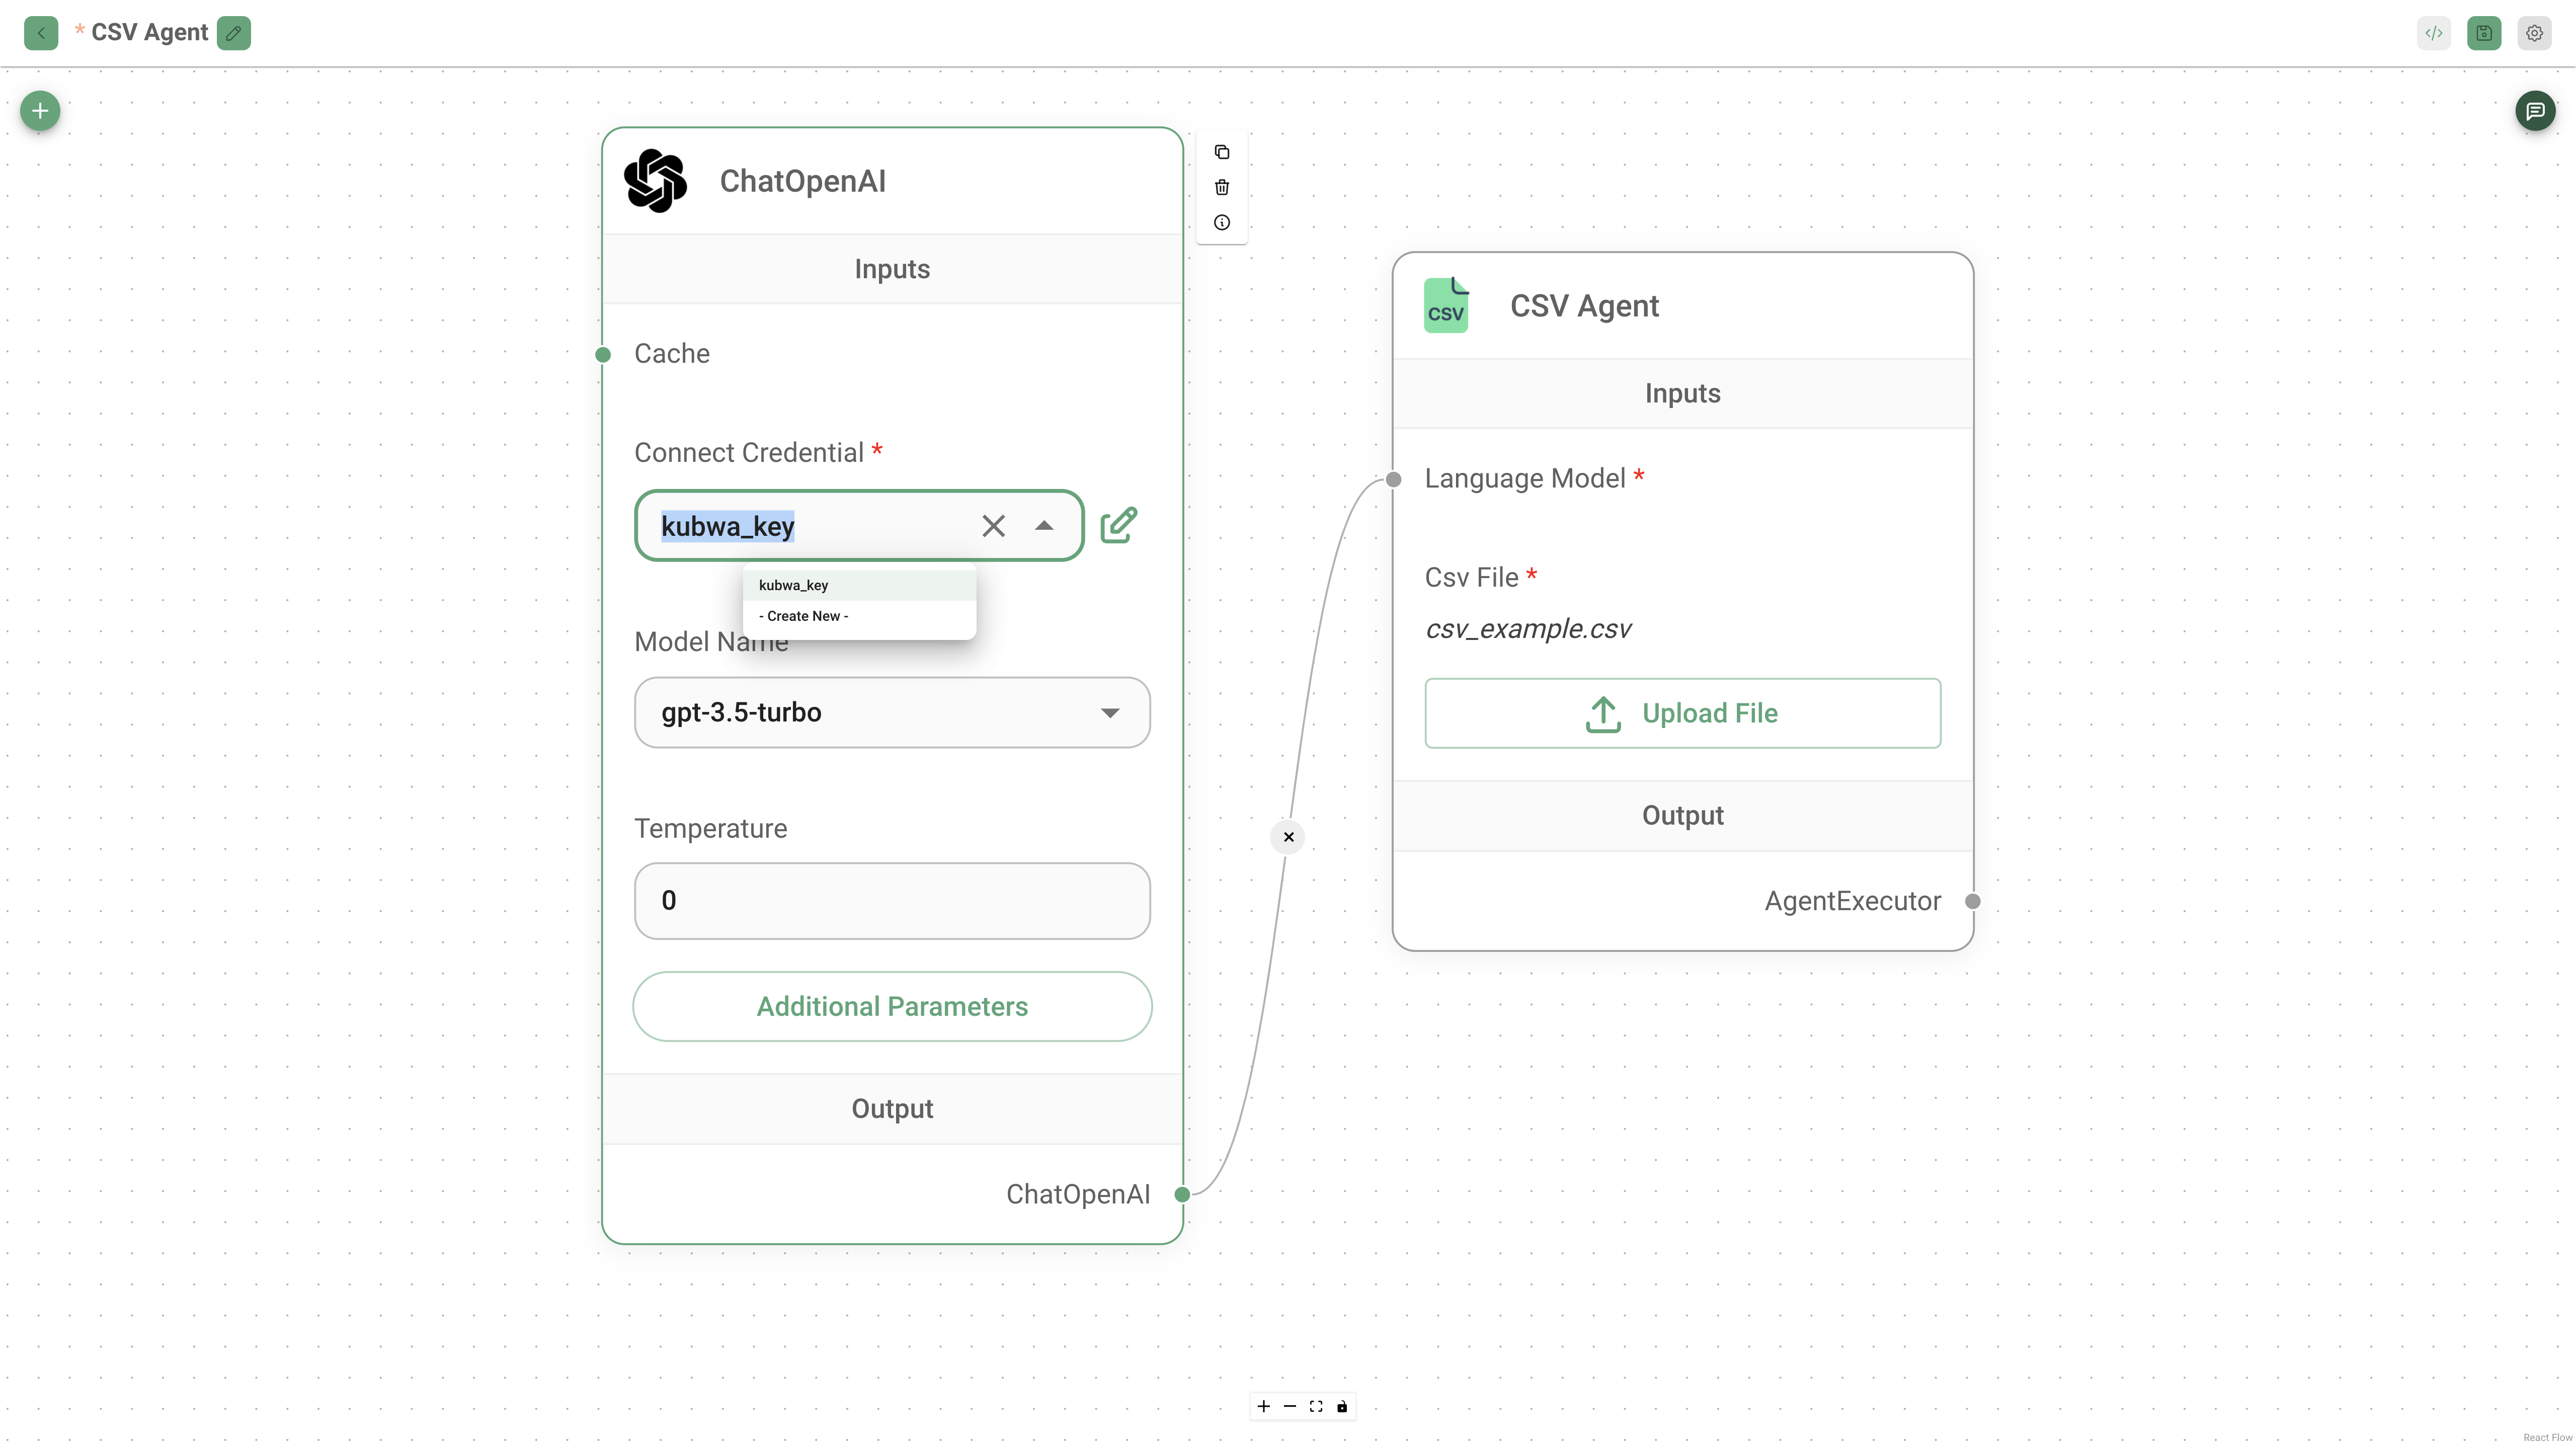2576x1449 pixels.
Task: Click the CSV Agent node title
Action: tap(1584, 305)
